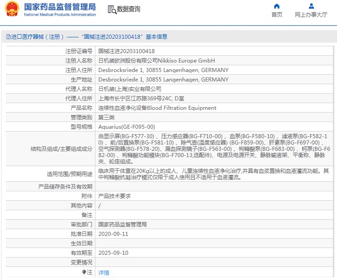This screenshot has width=337, height=280.
Task: Click the 注册人名称 label
Action: (x=79, y=61)
